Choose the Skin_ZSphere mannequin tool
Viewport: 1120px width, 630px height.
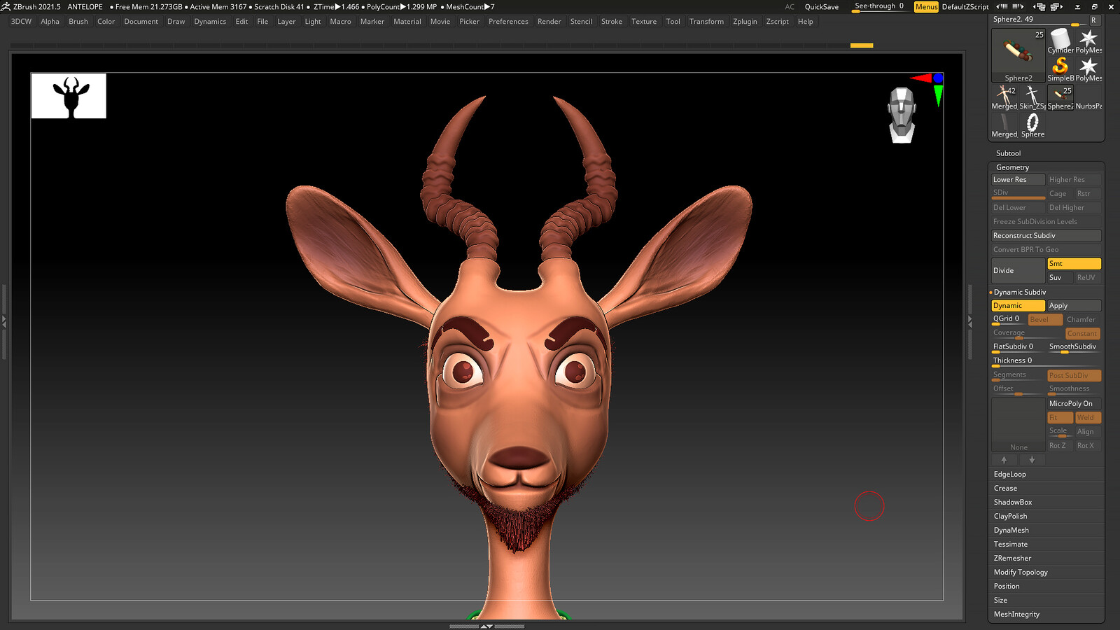coord(1032,97)
